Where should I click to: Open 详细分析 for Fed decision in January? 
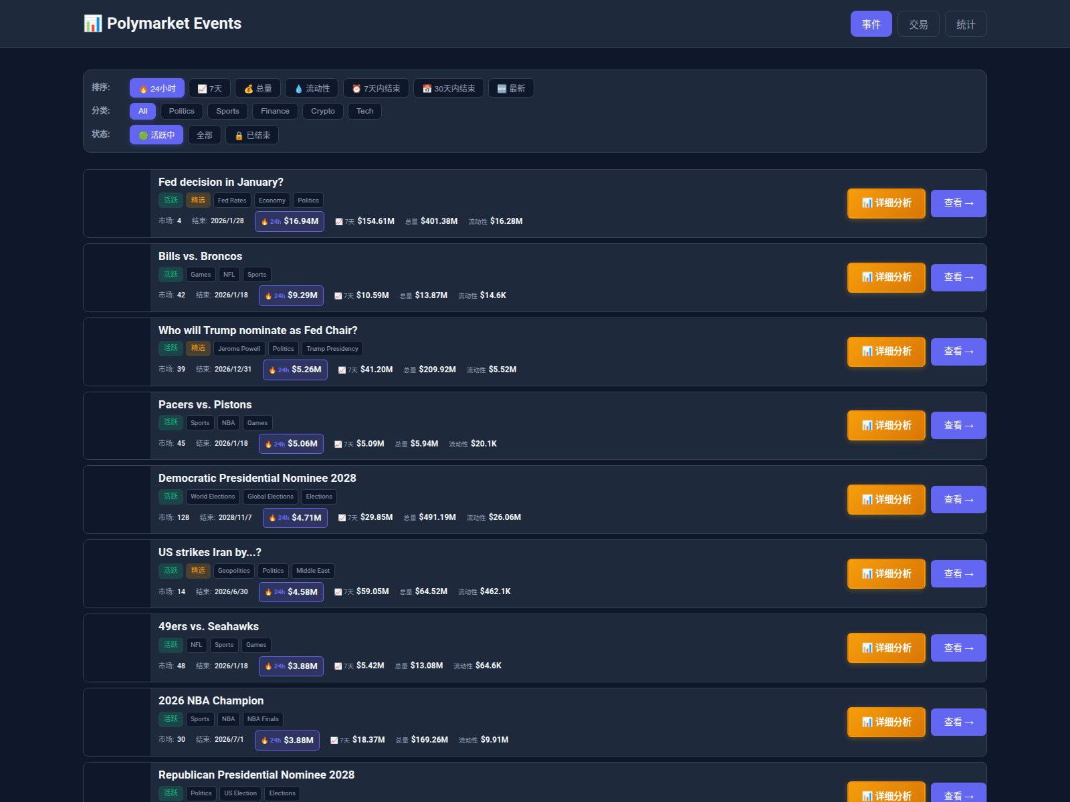(x=886, y=203)
